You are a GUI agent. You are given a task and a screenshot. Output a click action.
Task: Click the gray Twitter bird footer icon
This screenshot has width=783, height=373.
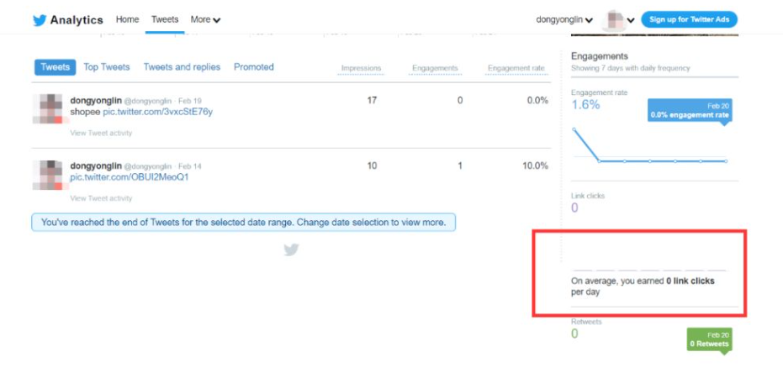[x=291, y=250]
